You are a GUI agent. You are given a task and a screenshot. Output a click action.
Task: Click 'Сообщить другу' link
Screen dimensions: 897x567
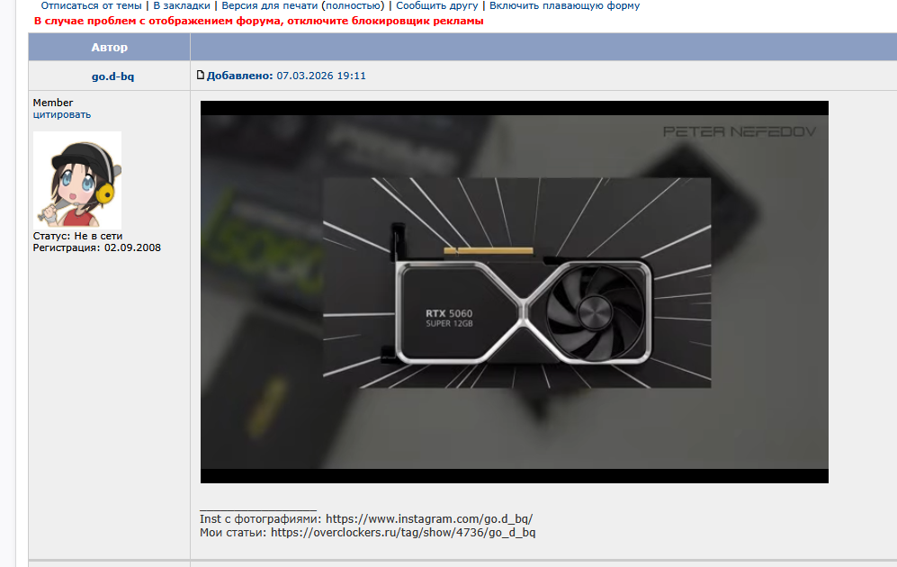click(x=437, y=5)
